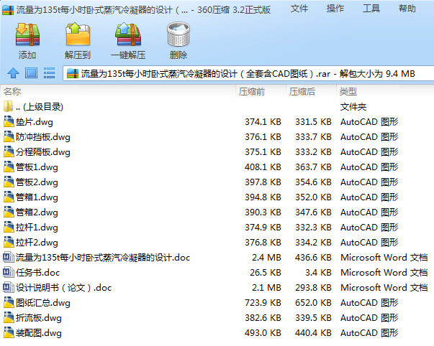The image size is (434, 346).
Task: Click the 26.5 KB size value
Action: tap(266, 273)
